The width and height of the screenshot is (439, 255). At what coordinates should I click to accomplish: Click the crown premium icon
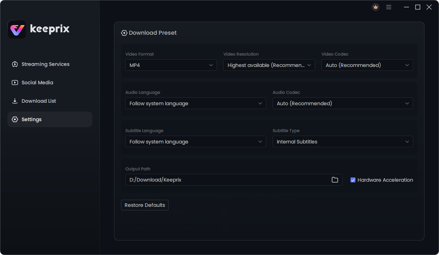[x=376, y=7]
